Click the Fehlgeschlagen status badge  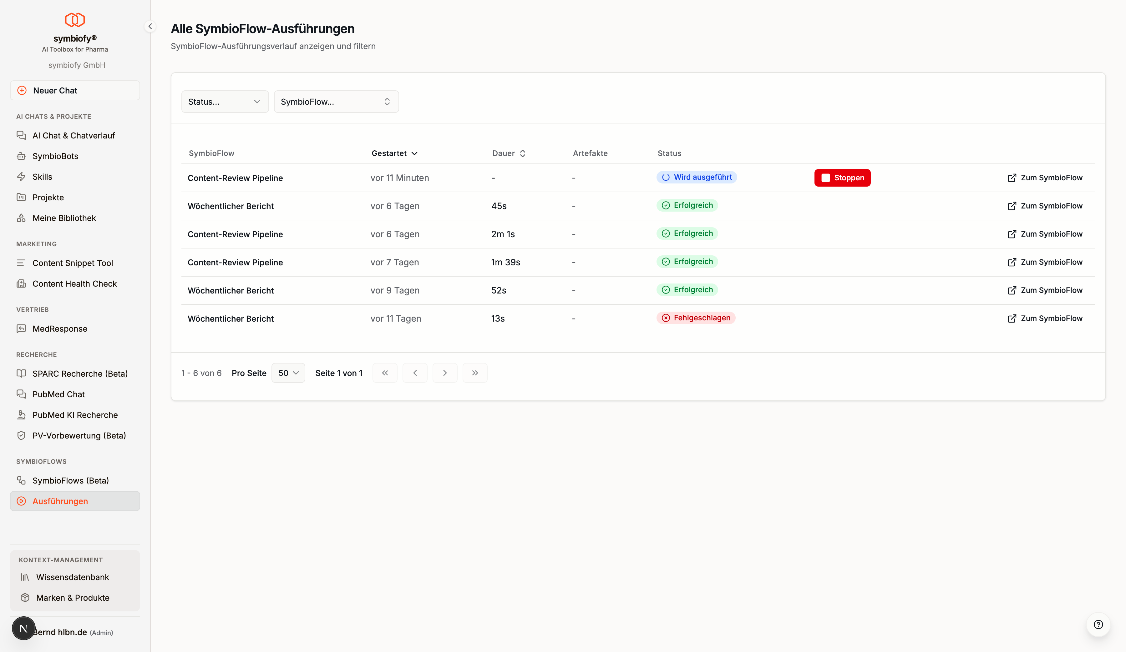[x=696, y=318]
